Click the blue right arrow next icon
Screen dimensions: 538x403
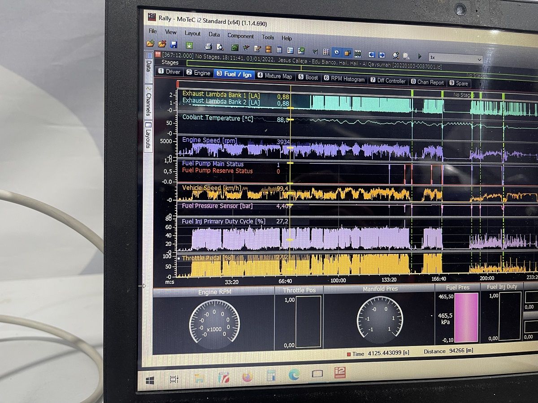point(382,55)
